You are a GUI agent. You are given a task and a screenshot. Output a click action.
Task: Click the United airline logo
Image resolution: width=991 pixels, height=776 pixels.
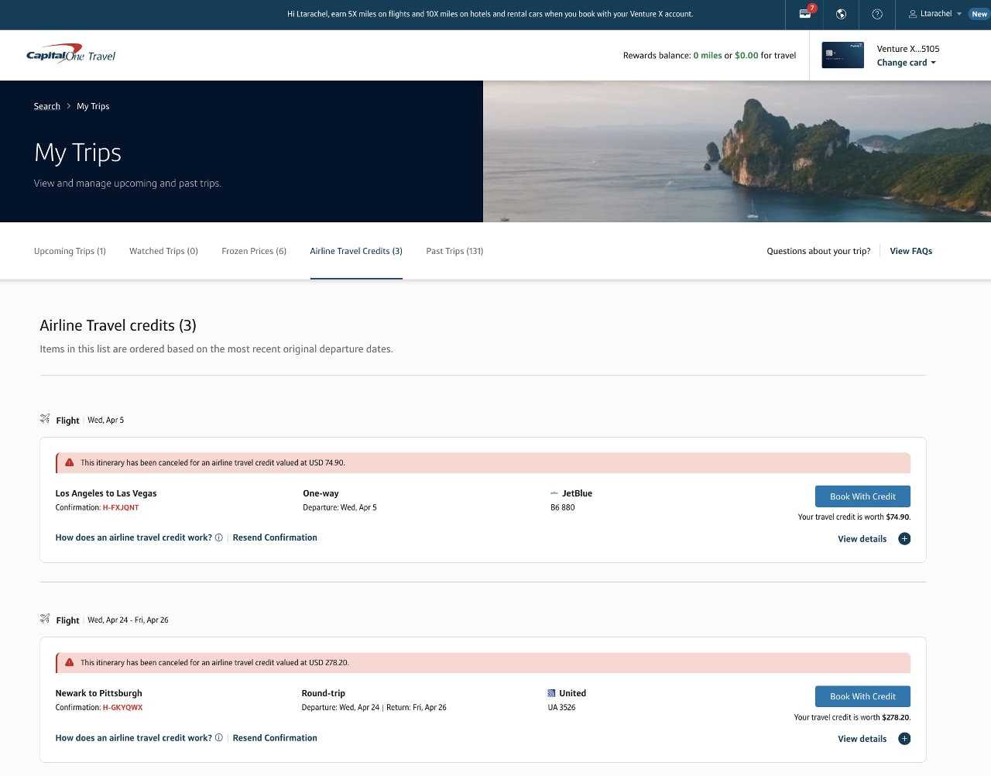552,693
